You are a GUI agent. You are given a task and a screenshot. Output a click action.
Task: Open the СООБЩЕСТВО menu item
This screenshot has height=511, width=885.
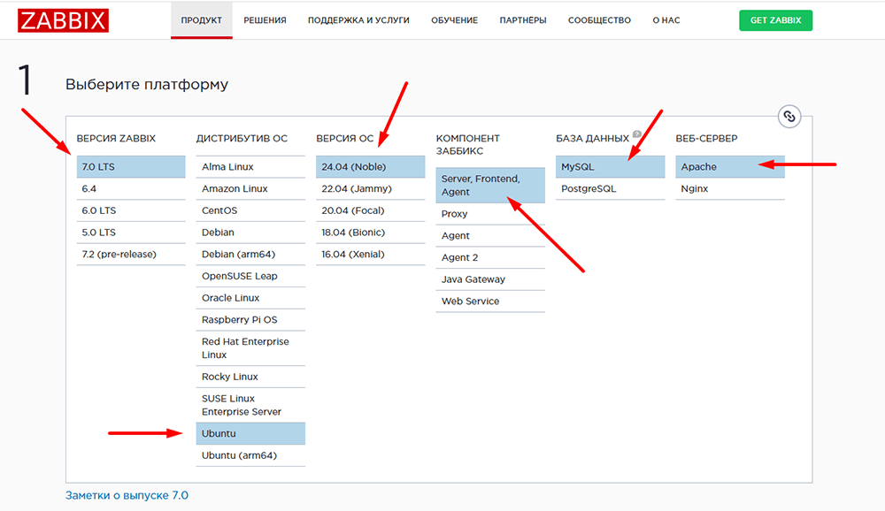(599, 20)
